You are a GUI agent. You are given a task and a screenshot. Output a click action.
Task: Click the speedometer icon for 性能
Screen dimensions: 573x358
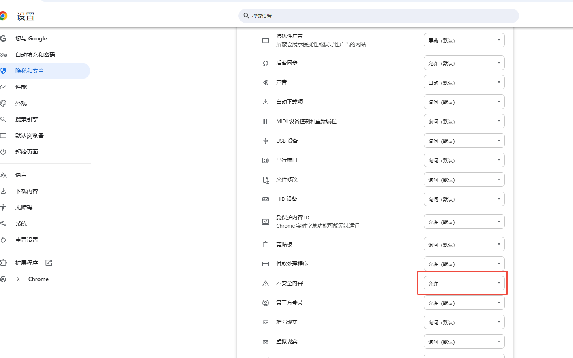pos(3,87)
